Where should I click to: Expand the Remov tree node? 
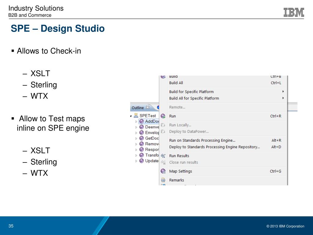(x=136, y=144)
